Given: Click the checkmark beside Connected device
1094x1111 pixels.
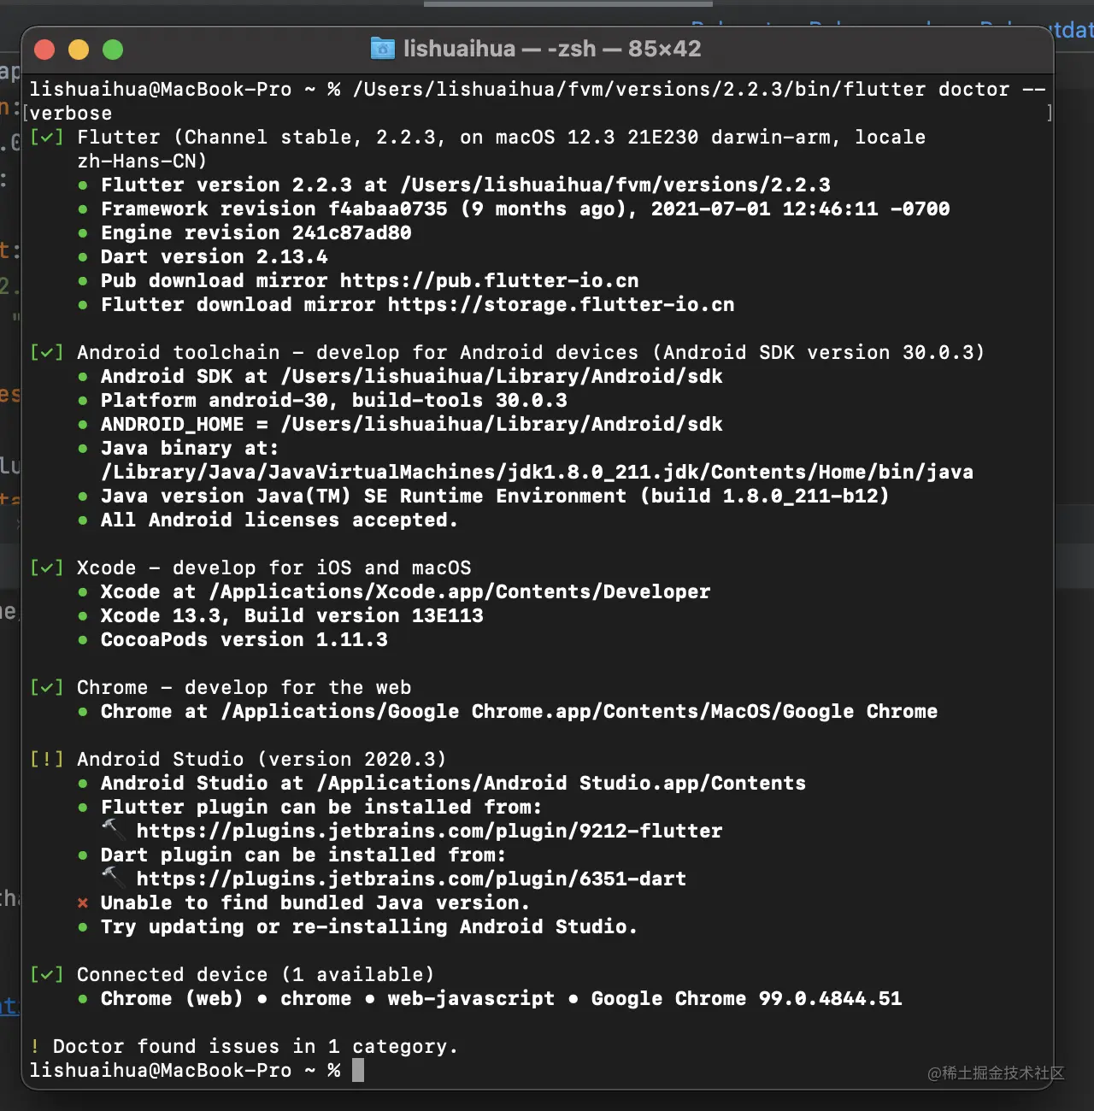Looking at the screenshot, I should [x=46, y=975].
